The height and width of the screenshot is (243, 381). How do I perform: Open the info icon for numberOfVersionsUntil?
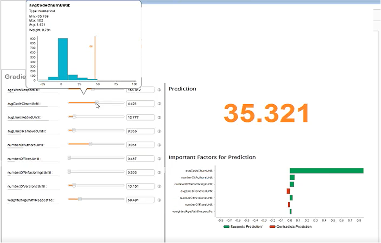(159, 186)
